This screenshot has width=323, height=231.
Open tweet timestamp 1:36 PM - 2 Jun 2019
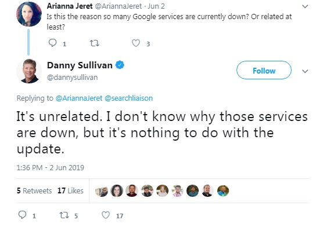[x=51, y=167]
